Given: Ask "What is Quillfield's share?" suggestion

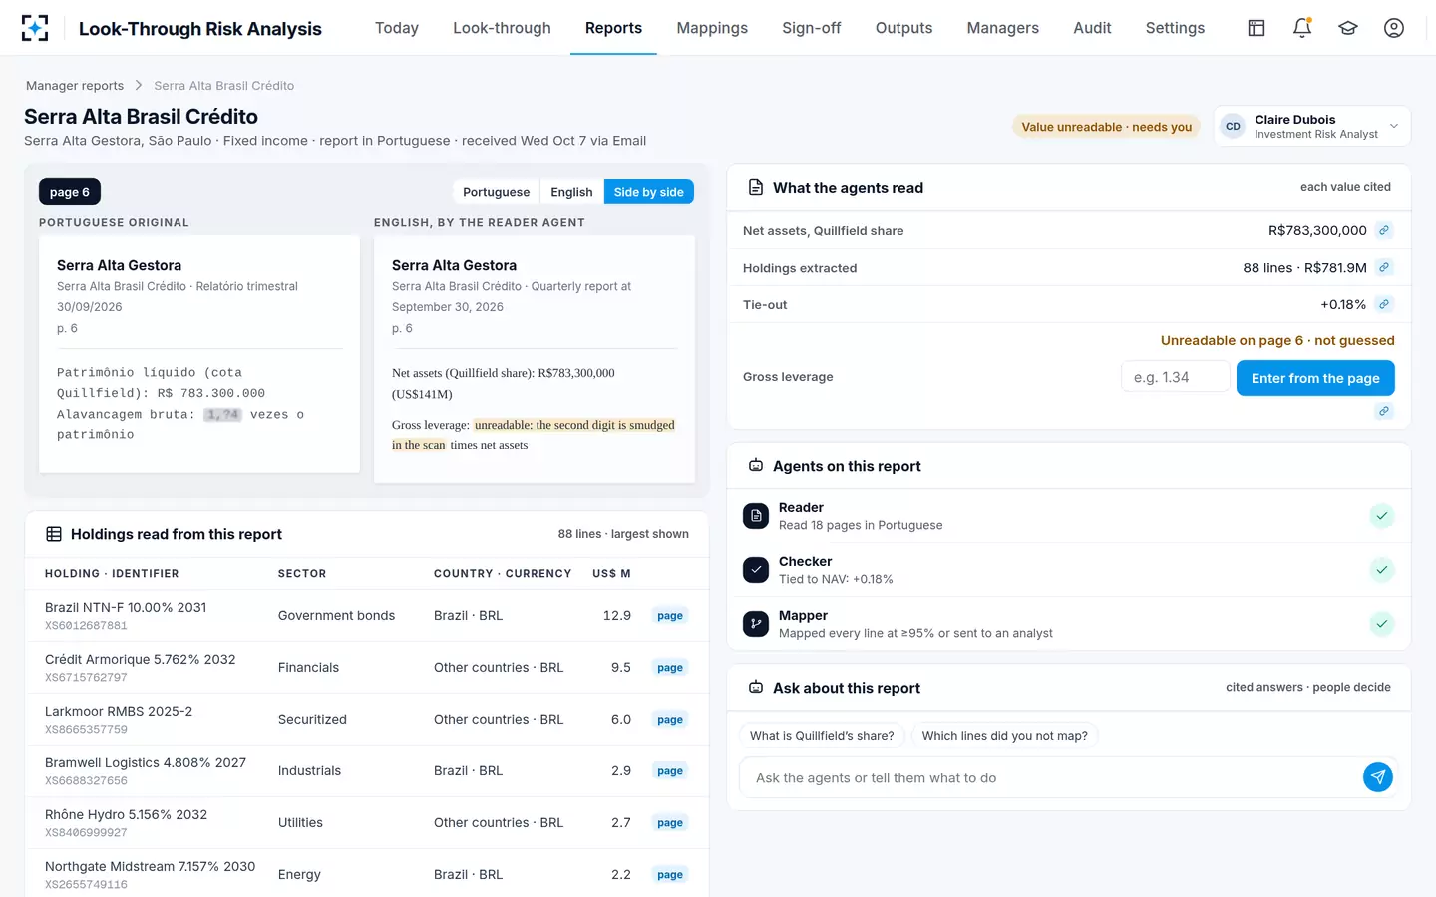Looking at the screenshot, I should pos(822,736).
